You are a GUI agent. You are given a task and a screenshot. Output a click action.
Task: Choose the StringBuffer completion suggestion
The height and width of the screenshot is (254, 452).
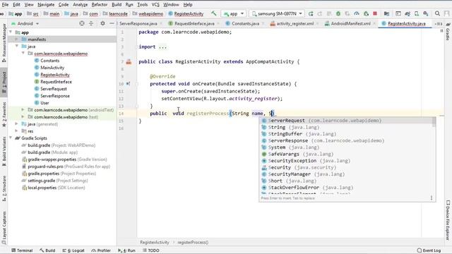[346, 134]
